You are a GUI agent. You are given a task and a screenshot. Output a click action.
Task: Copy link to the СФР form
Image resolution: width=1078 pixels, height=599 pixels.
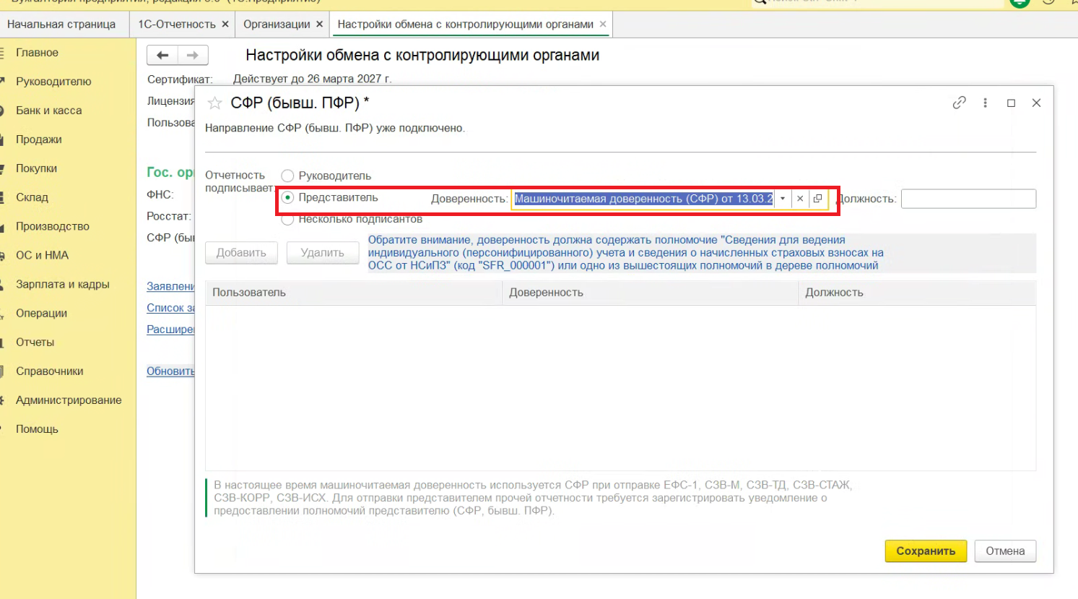pyautogui.click(x=959, y=103)
